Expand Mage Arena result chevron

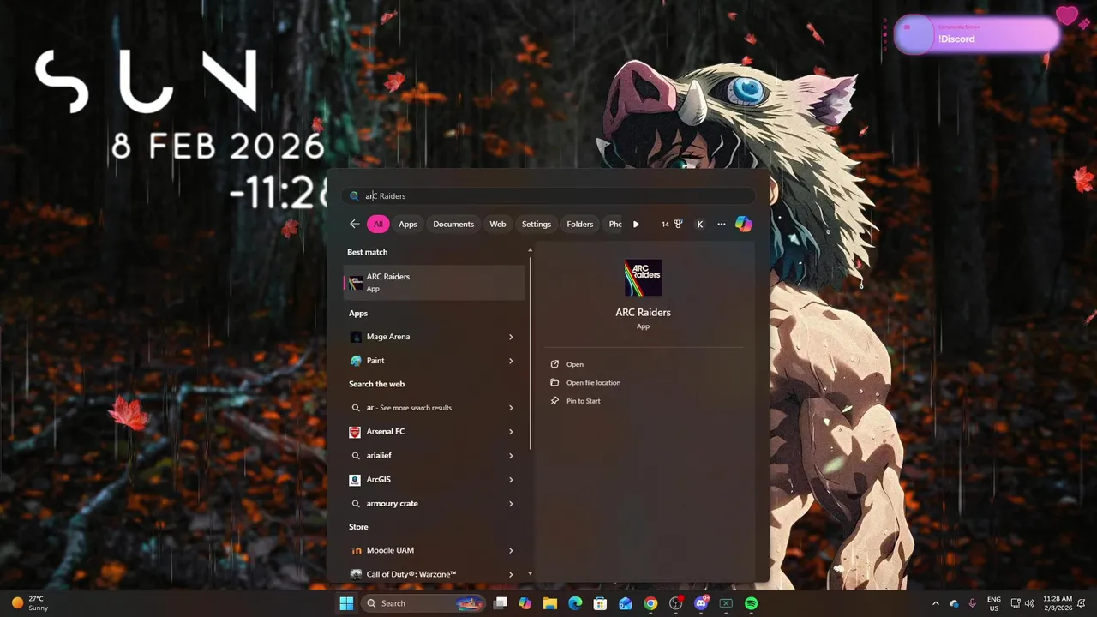point(511,337)
